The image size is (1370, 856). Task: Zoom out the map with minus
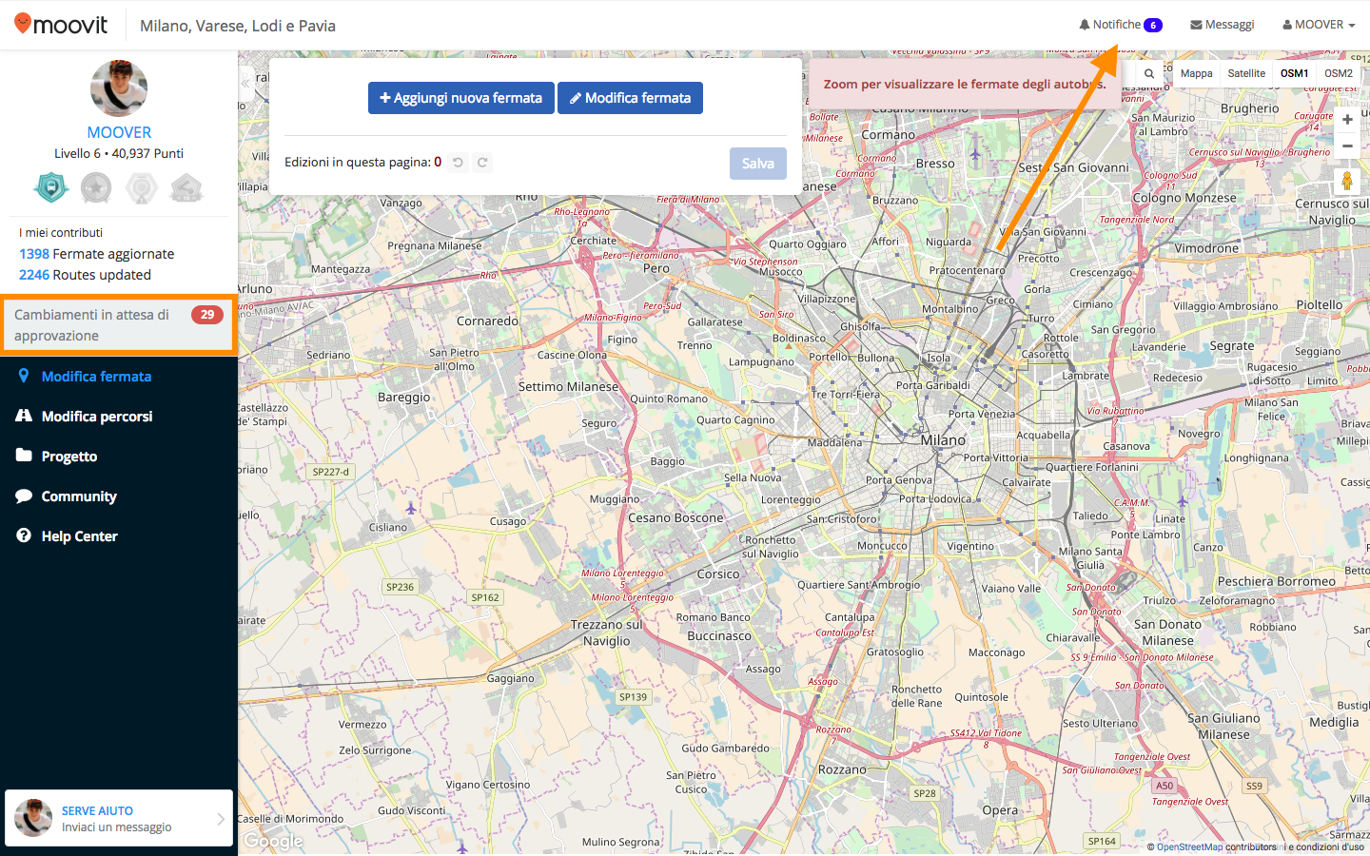1347,146
